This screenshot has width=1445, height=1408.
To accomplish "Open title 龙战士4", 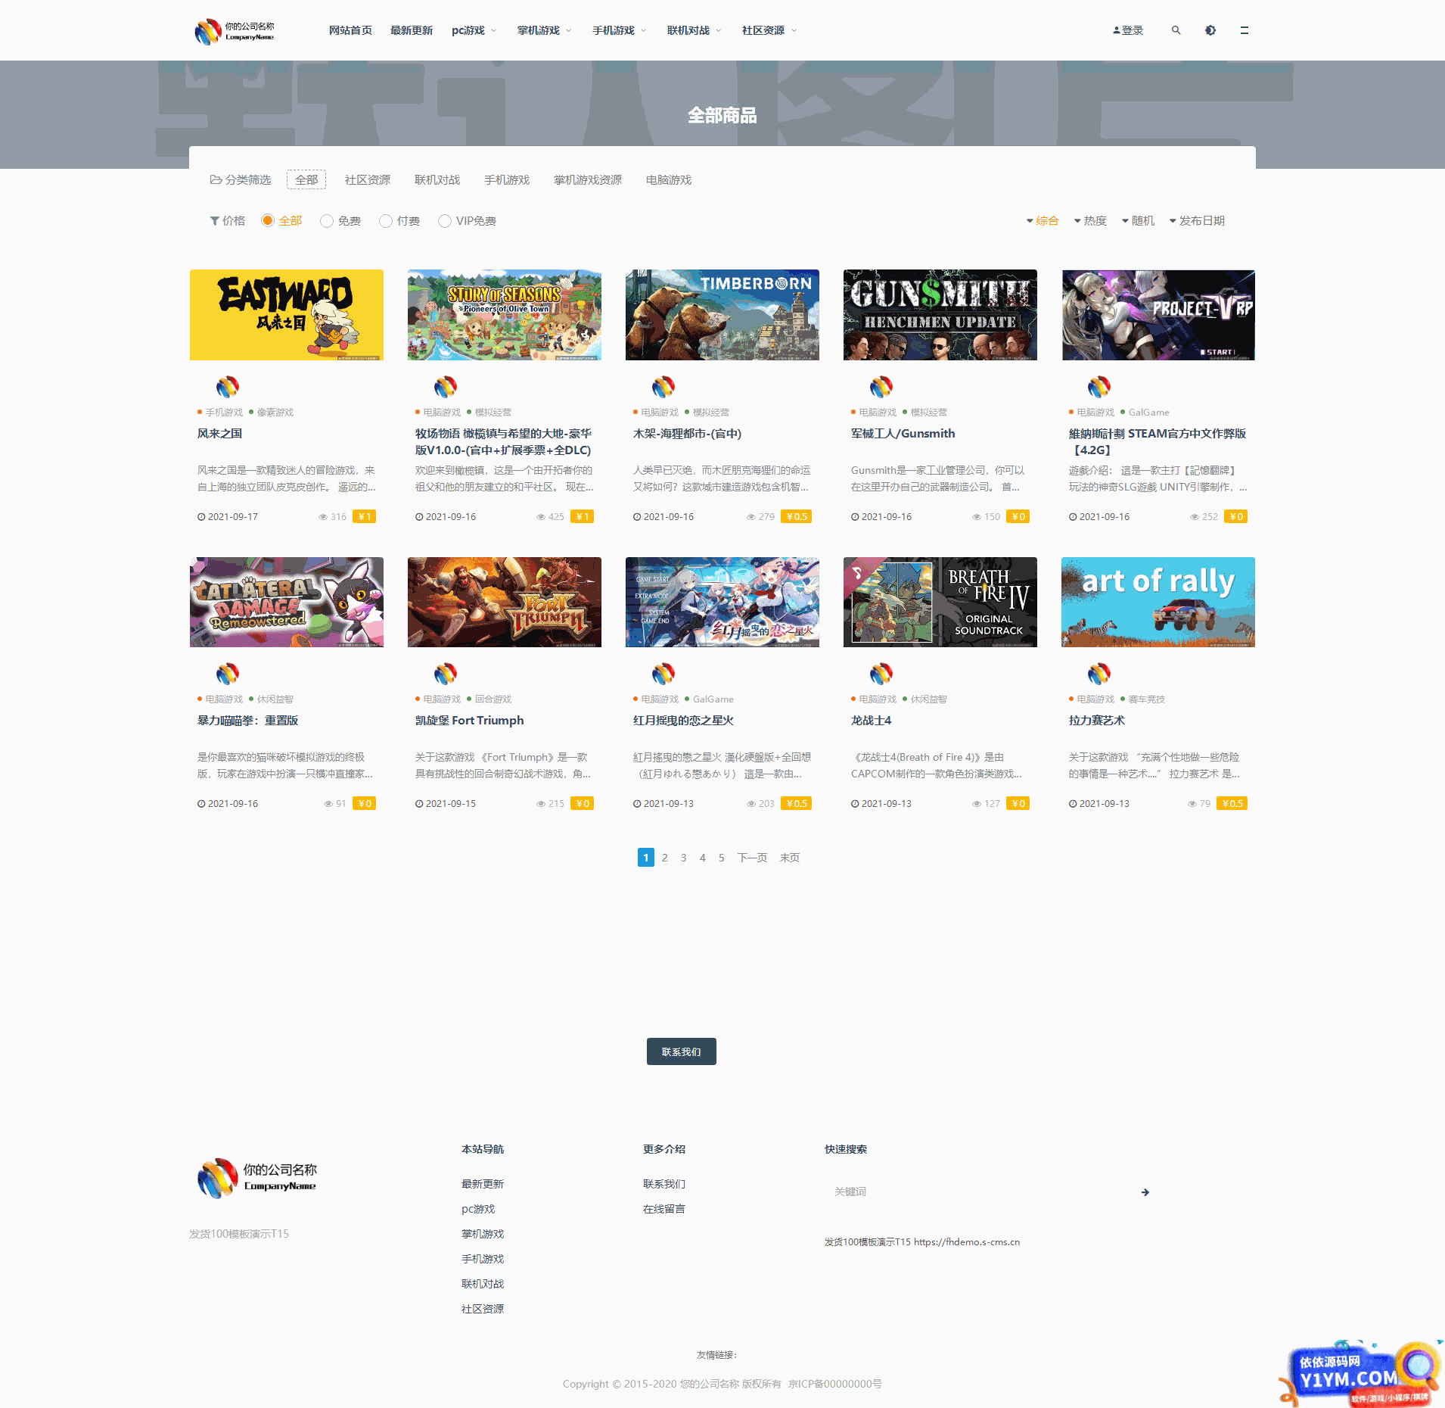I will pos(872,721).
